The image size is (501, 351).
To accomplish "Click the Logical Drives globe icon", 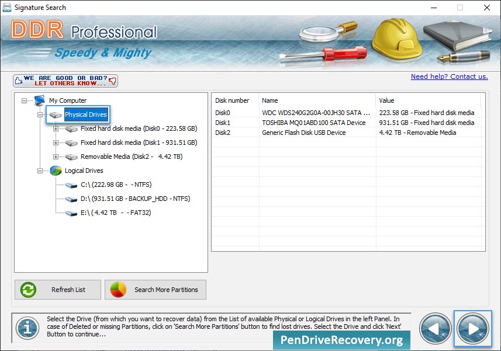I will (56, 171).
